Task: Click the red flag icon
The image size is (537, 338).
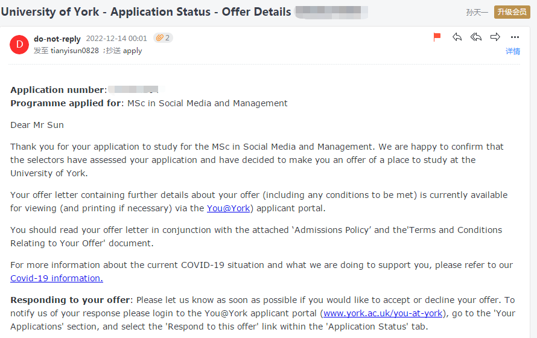Action: [x=437, y=37]
